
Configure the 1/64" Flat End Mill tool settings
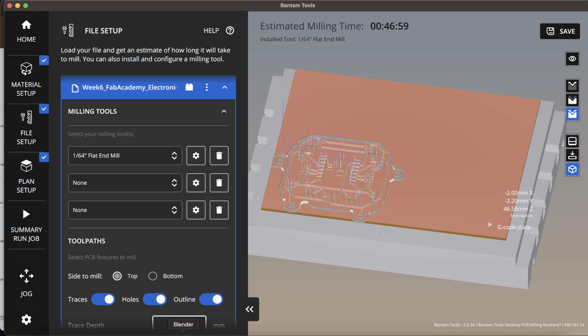pyautogui.click(x=196, y=155)
